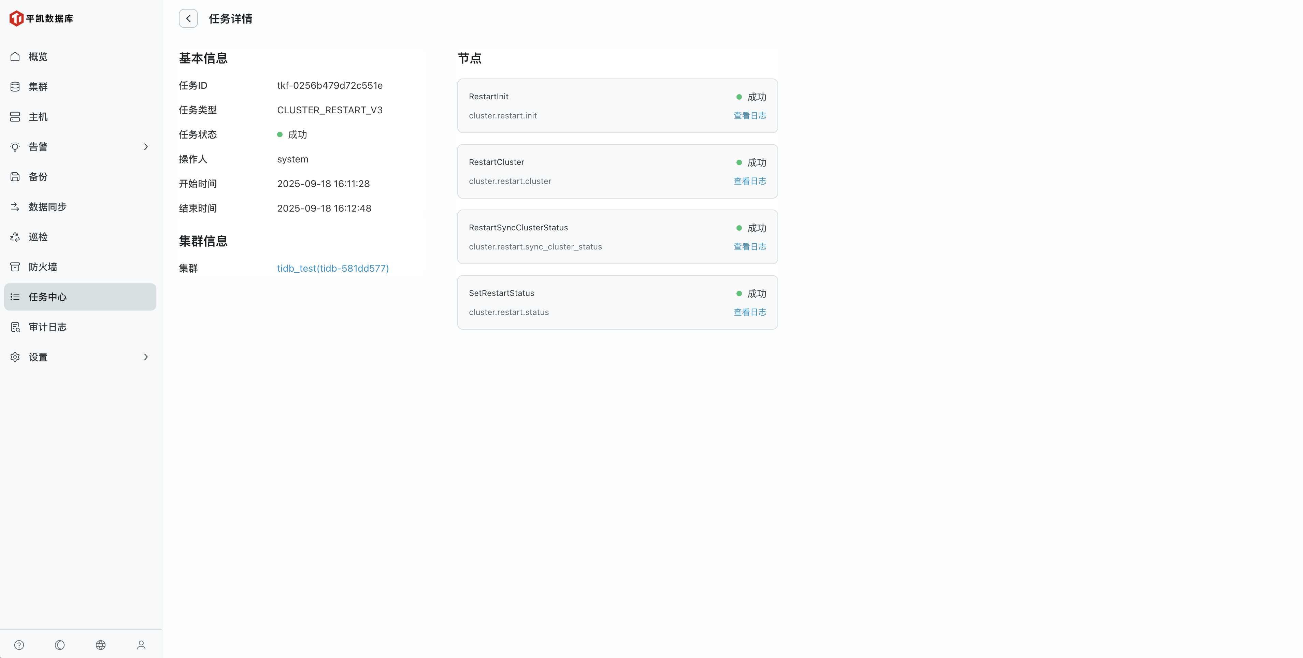
Task: Click the 集群 database icon in the sidebar
Action: click(x=15, y=86)
